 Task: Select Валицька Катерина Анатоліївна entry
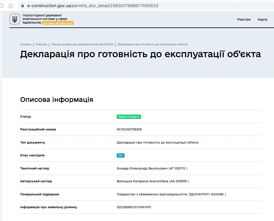(x=153, y=181)
